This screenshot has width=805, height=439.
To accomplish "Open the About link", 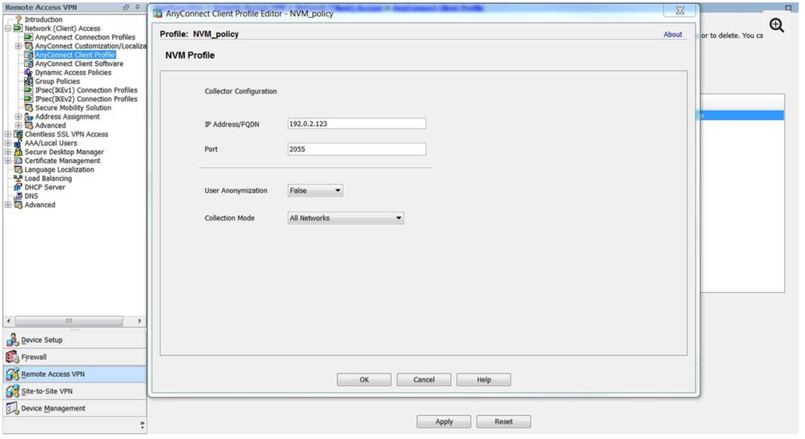I will (673, 35).
